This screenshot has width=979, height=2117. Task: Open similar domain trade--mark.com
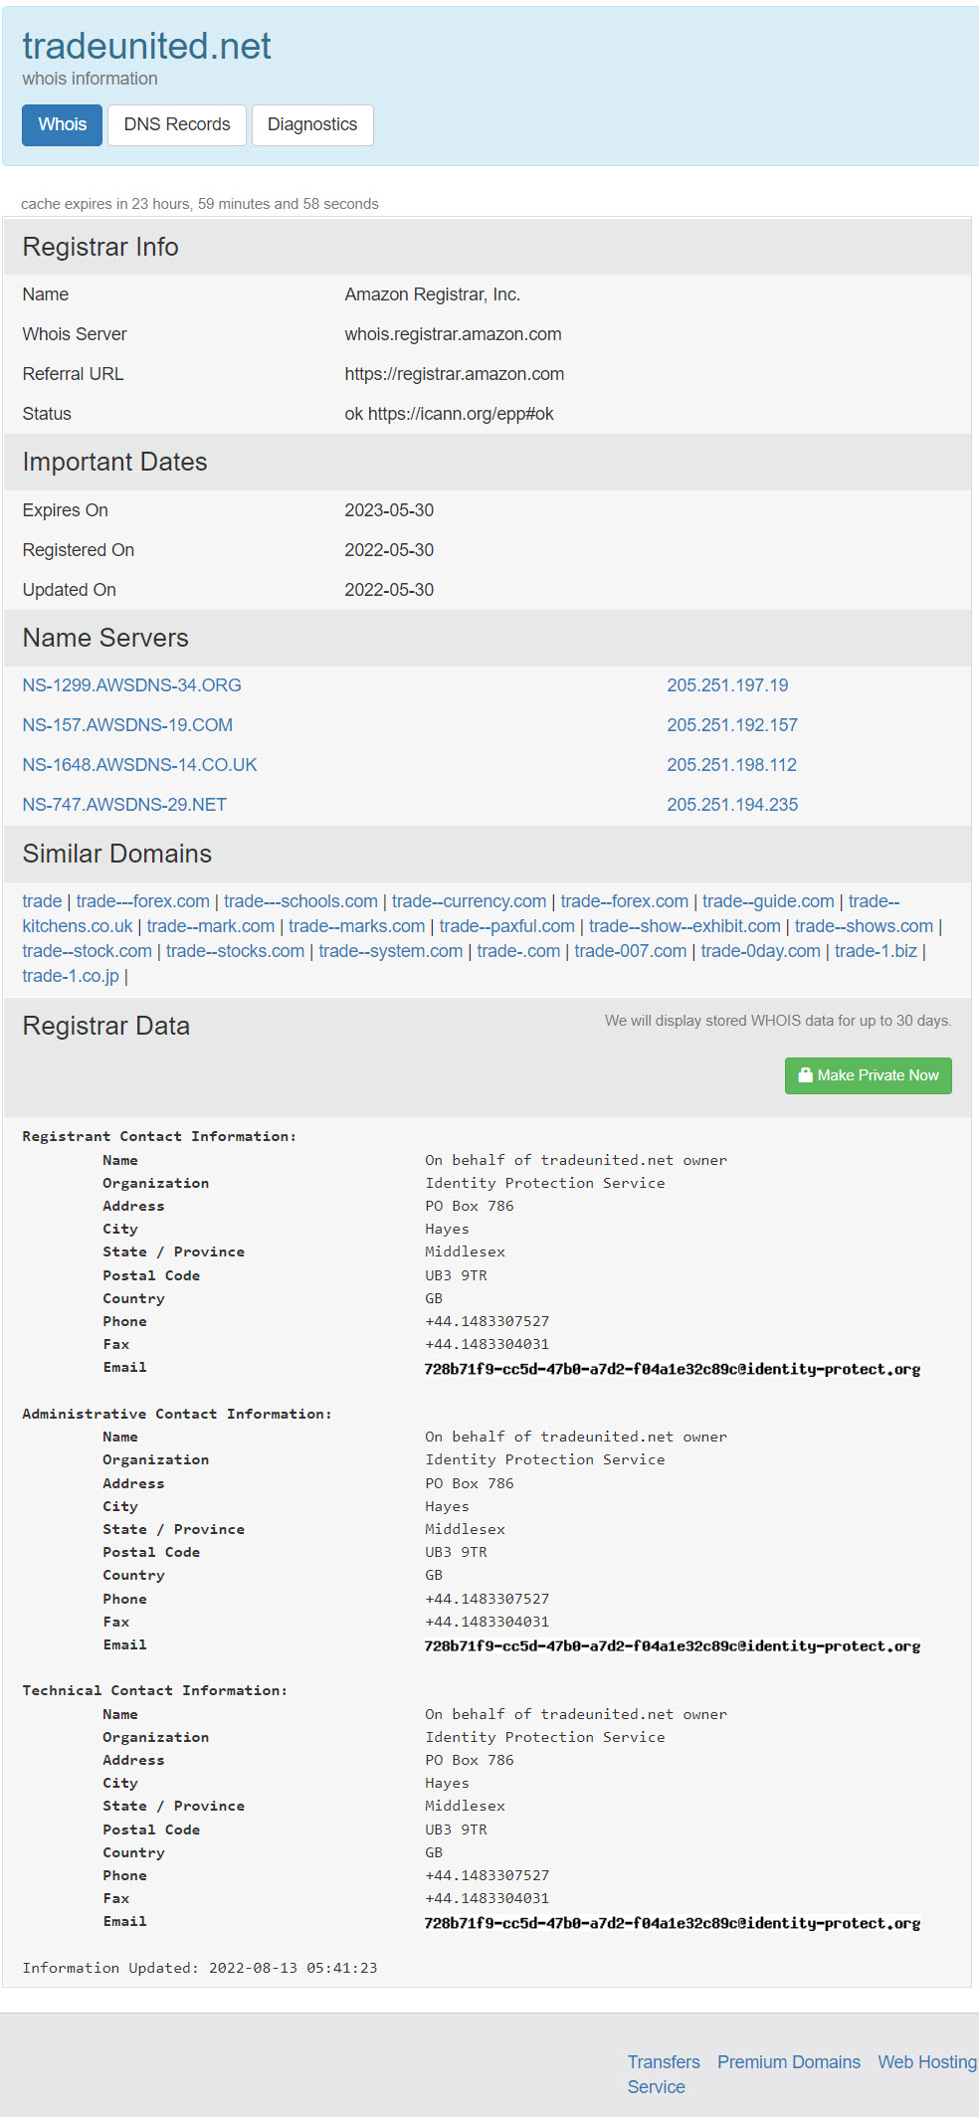tap(210, 926)
